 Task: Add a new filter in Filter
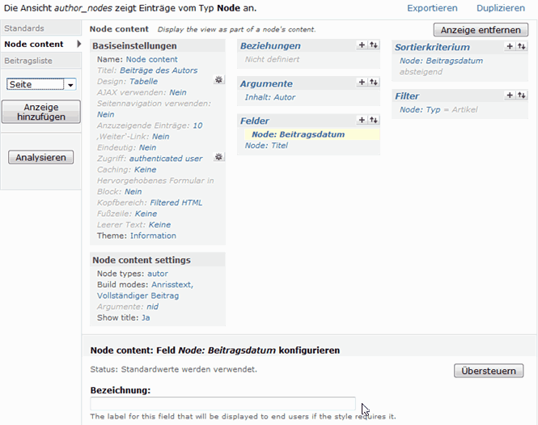[510, 96]
